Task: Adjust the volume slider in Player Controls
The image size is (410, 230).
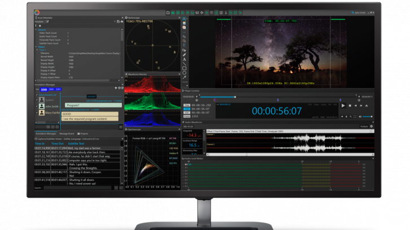Action: click(x=368, y=117)
